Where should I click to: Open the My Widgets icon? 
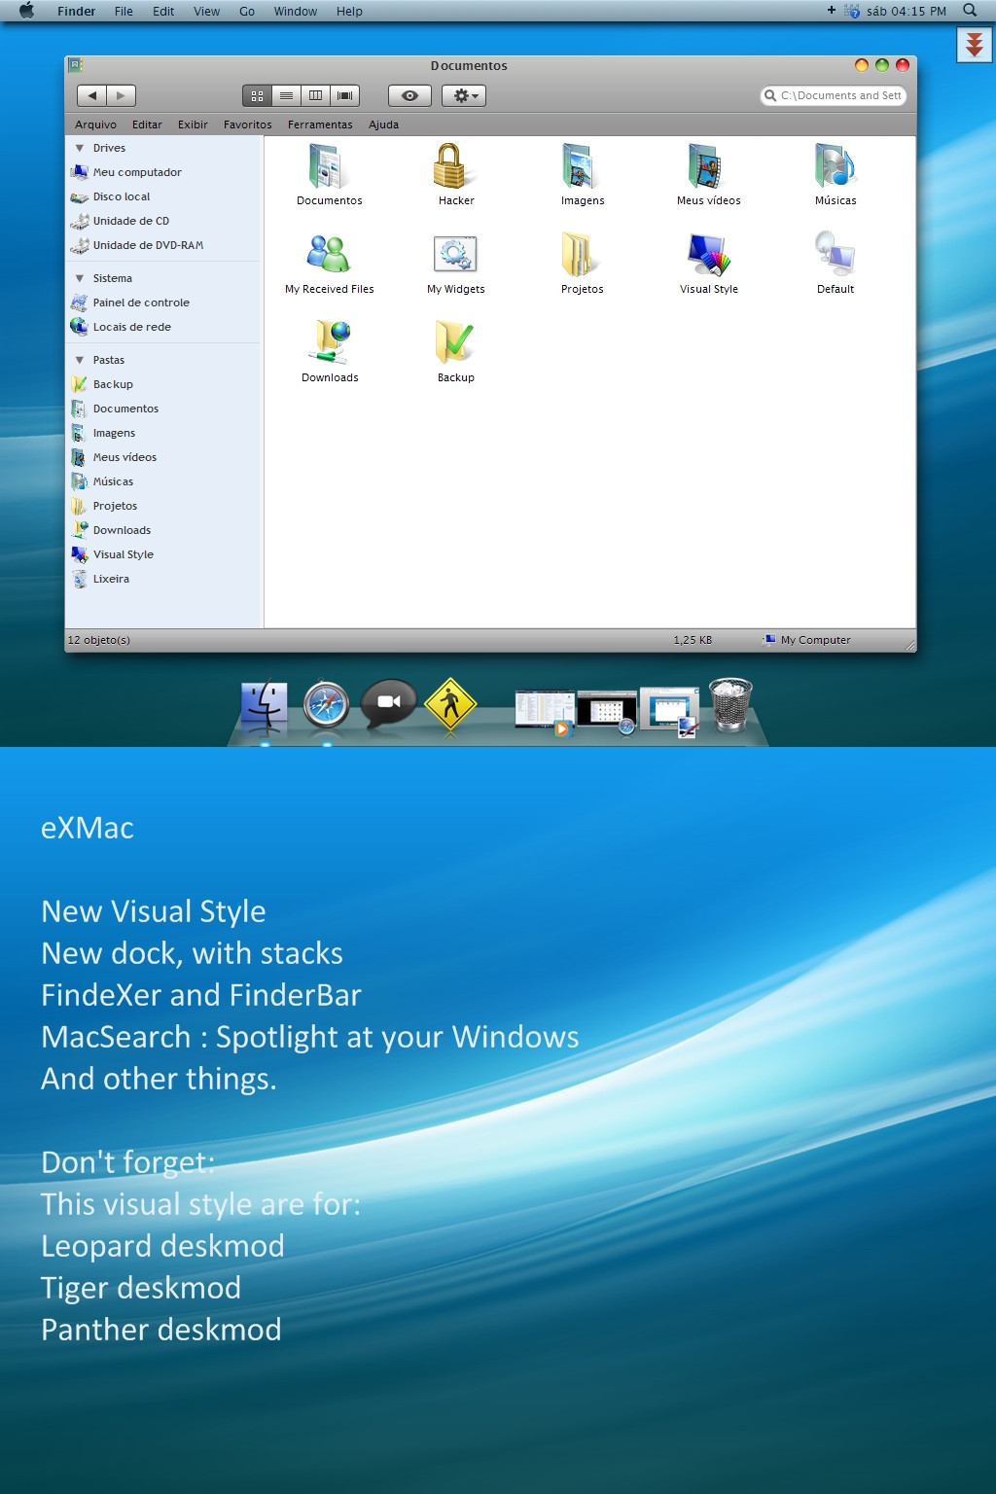point(454,255)
